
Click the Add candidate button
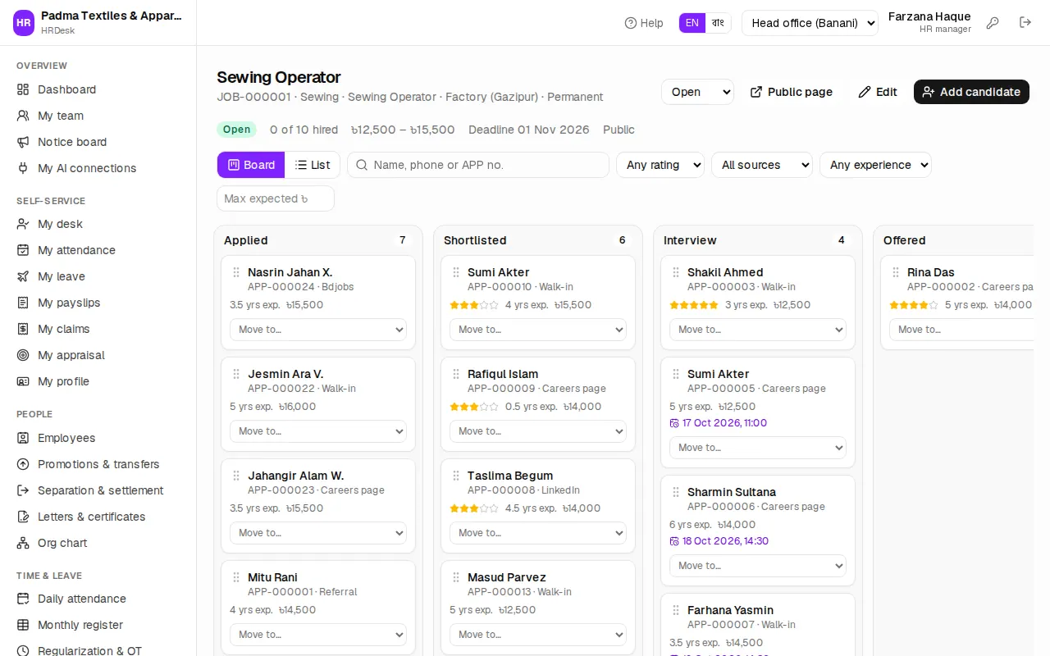coord(971,92)
